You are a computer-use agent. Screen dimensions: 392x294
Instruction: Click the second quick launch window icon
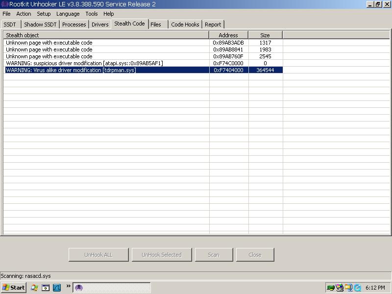point(46,288)
